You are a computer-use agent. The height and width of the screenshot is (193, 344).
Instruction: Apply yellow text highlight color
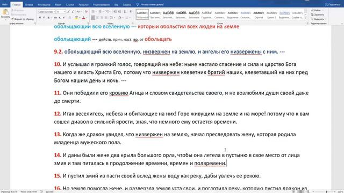click(76, 18)
